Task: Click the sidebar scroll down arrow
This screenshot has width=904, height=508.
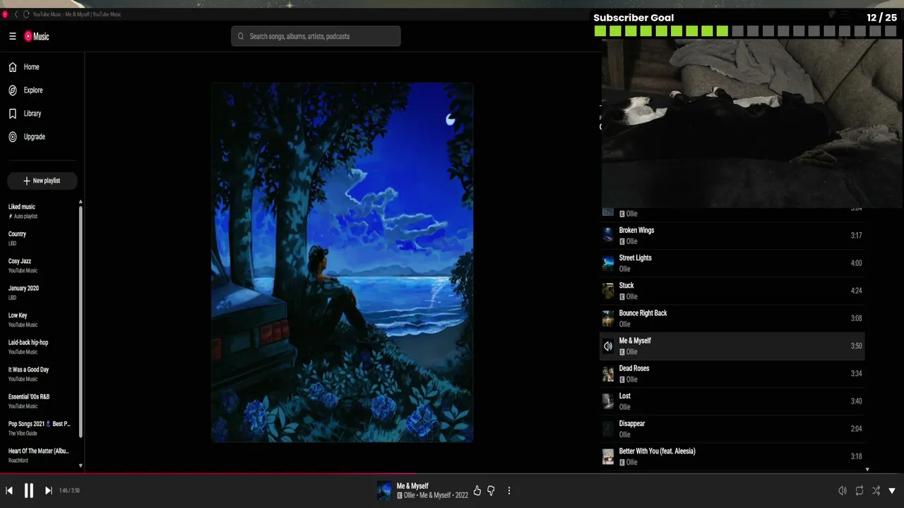Action: click(81, 466)
